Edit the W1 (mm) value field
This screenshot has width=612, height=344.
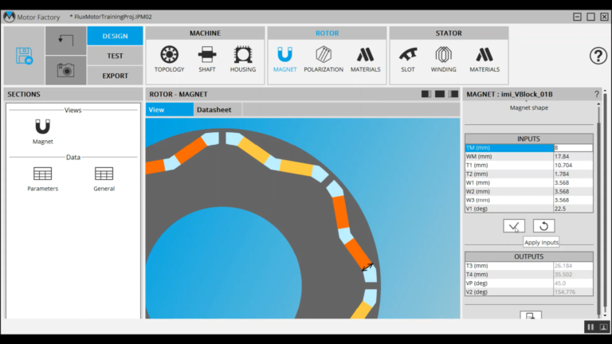tap(573, 182)
